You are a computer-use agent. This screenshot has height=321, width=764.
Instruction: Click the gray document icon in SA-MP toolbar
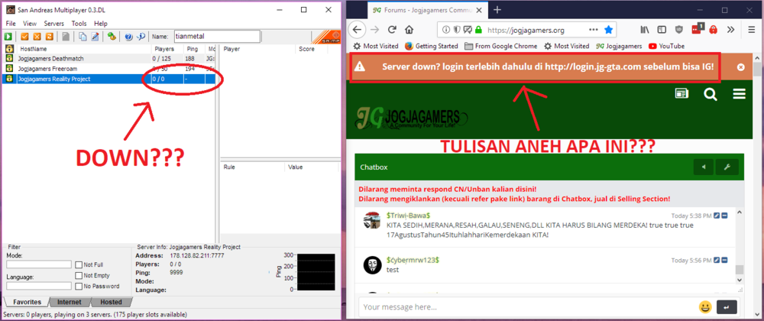65,37
